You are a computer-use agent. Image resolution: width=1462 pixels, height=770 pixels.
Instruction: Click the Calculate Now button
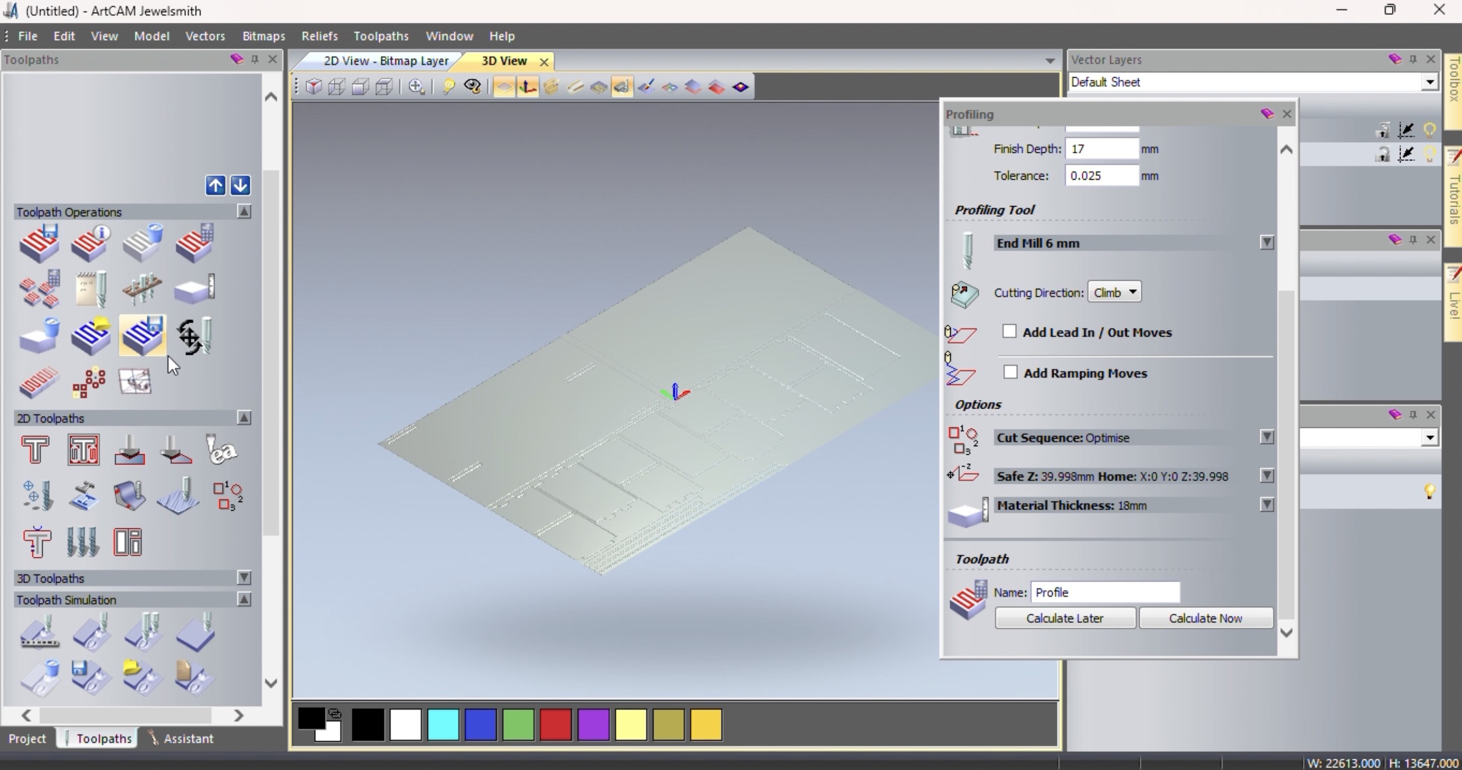pyautogui.click(x=1206, y=618)
